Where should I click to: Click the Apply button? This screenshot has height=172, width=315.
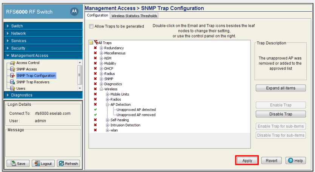[x=247, y=161]
